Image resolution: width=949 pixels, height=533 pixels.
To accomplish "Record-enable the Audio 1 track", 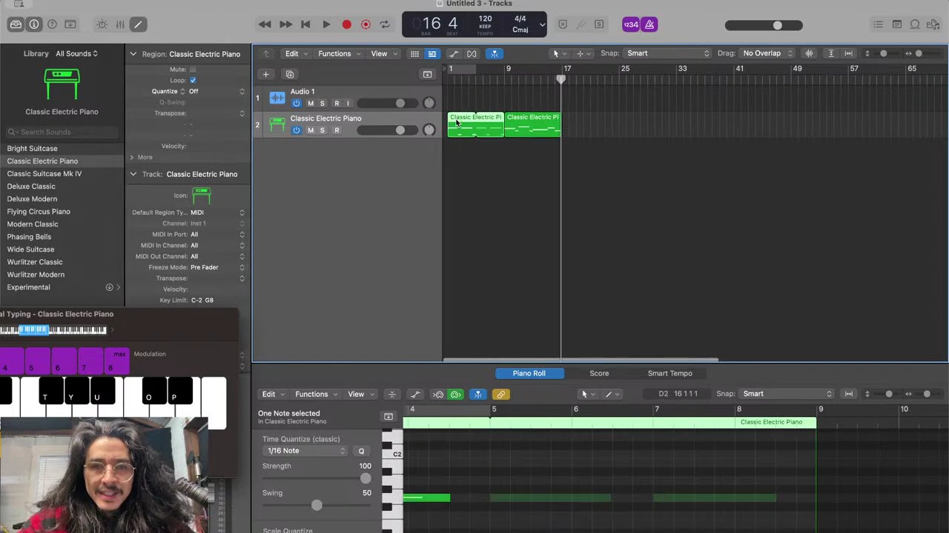I will pos(337,104).
